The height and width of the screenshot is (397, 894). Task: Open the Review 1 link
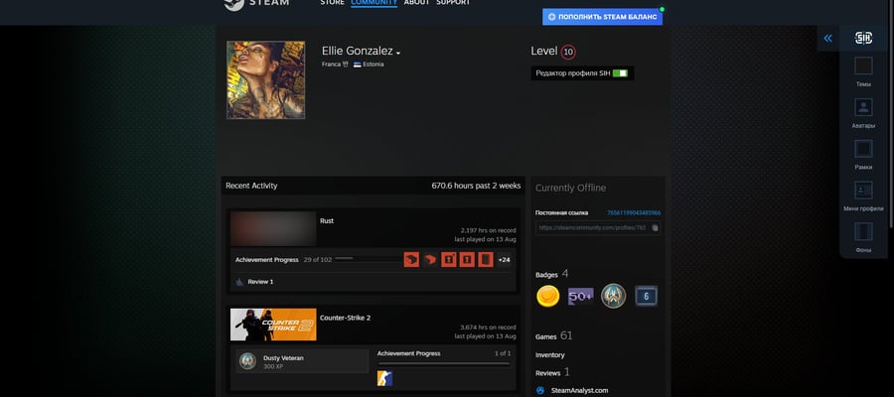point(260,282)
